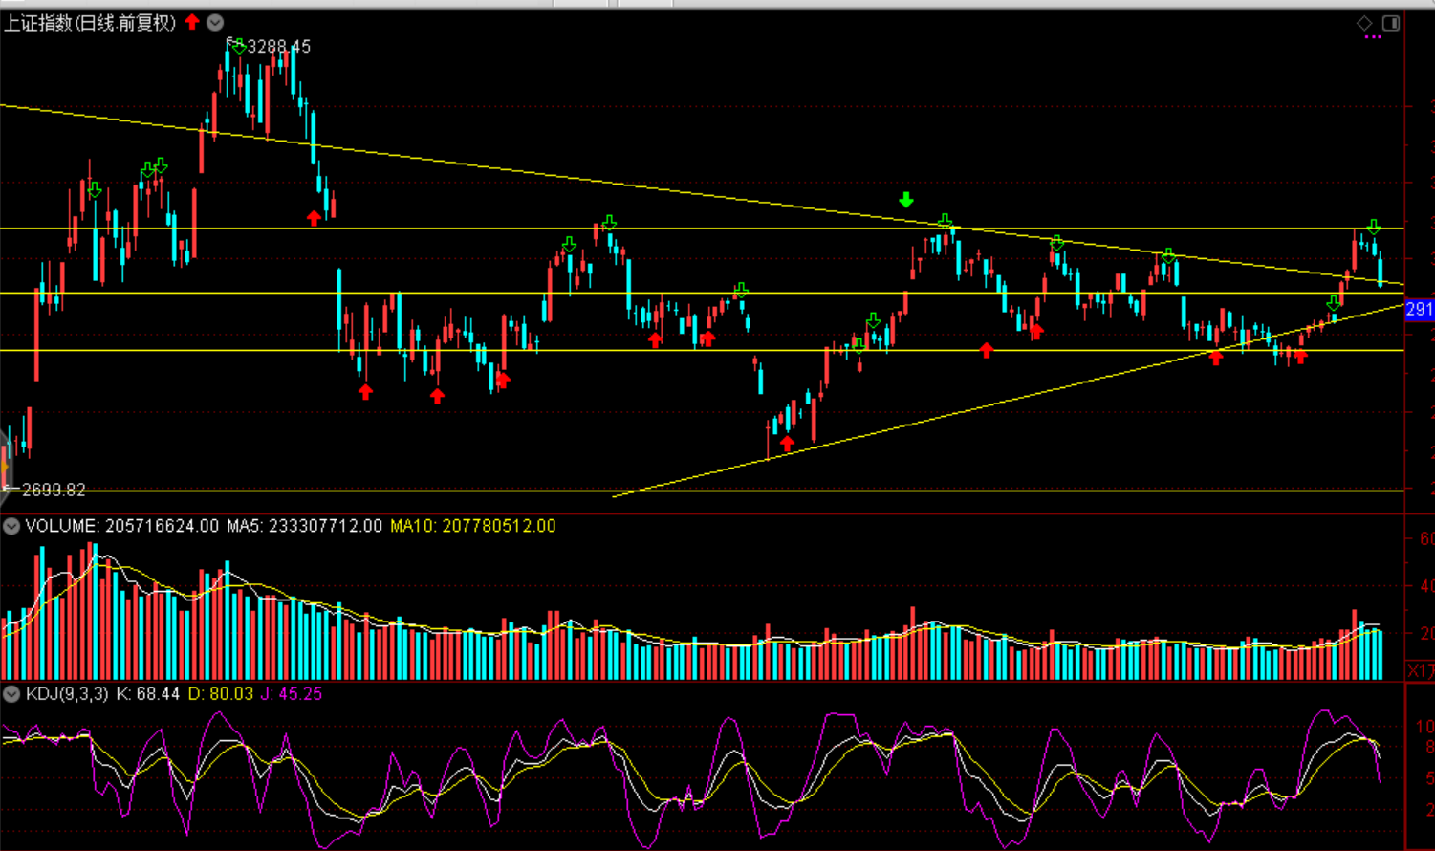The image size is (1435, 851).
Task: Click the X17 volume scale multiplier label
Action: coord(1421,670)
